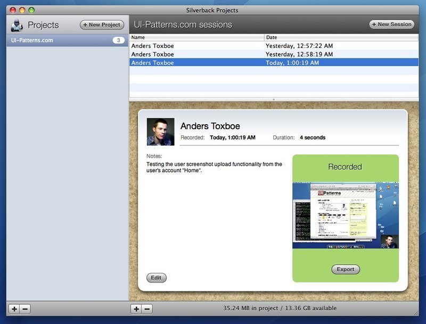Sort sessions by the Name column header
The width and height of the screenshot is (426, 324).
197,37
